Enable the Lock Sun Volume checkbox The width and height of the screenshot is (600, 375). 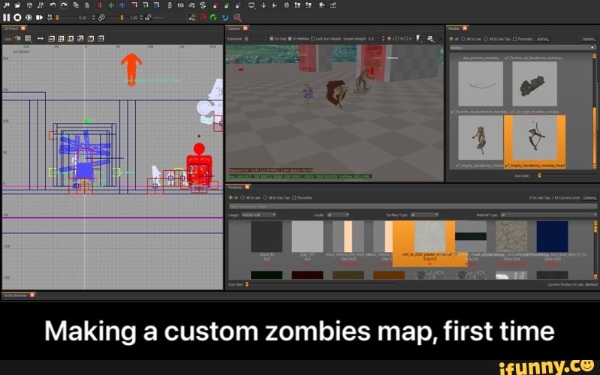[x=312, y=38]
